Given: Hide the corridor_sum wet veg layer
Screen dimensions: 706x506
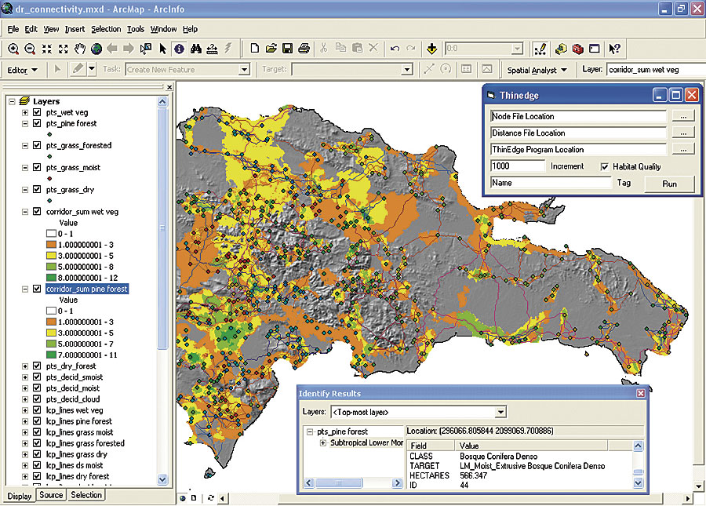Looking at the screenshot, I should (37, 211).
